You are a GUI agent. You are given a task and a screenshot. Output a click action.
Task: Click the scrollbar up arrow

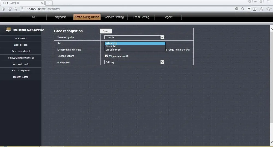pyautogui.click(x=271, y=30)
